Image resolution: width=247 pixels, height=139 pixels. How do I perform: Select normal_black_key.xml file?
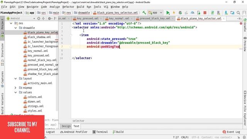click(x=42, y=60)
